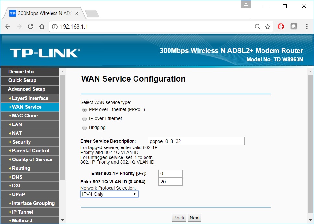This screenshot has height=224, width=314.
Task: Select the Bridging service type
Action: 85,128
